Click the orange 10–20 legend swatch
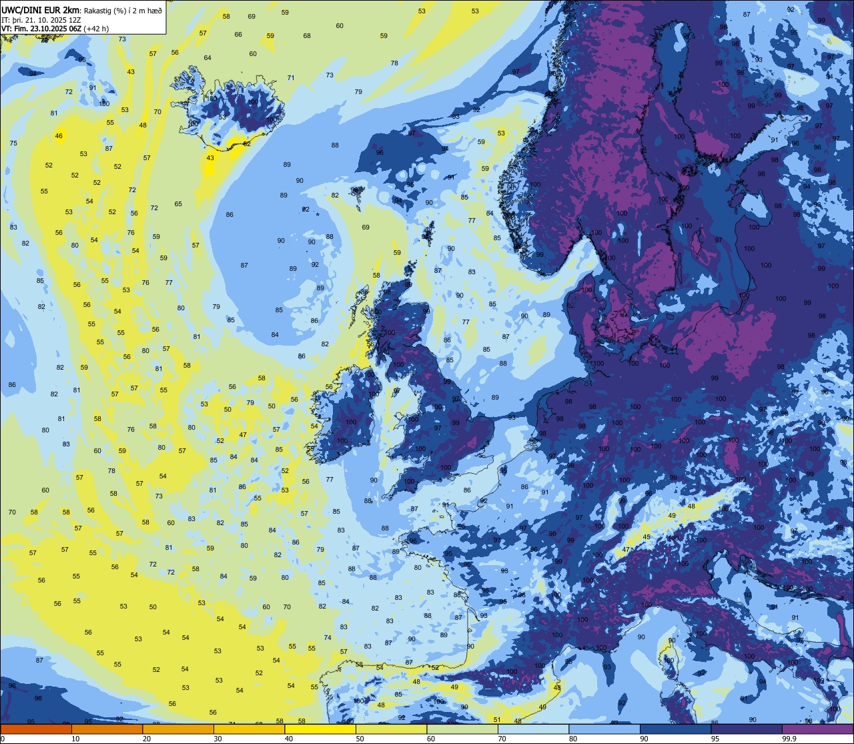This screenshot has height=744, width=854. pyautogui.click(x=107, y=729)
